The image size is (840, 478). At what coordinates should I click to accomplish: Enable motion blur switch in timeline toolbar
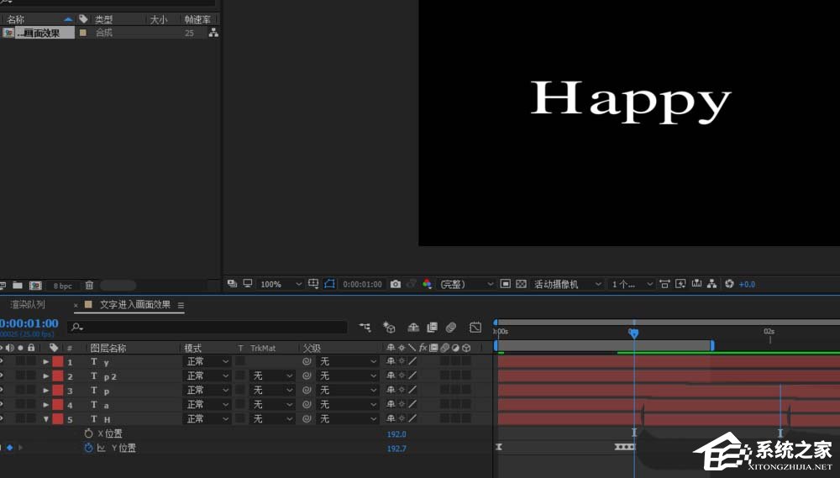(451, 327)
